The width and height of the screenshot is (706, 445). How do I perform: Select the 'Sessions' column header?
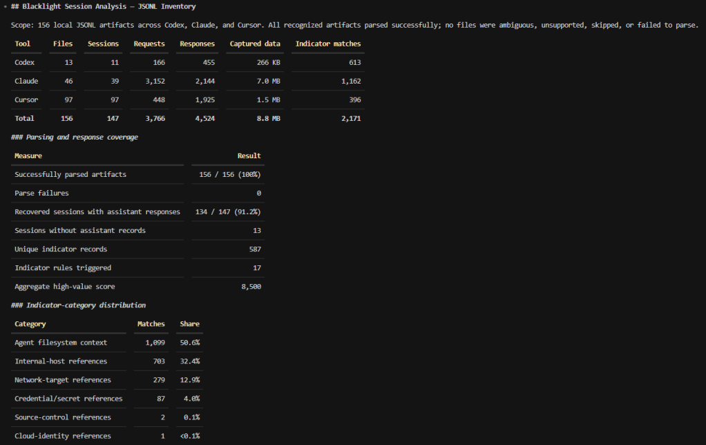coord(103,44)
